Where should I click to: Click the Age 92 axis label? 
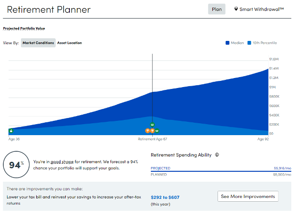coord(263,139)
